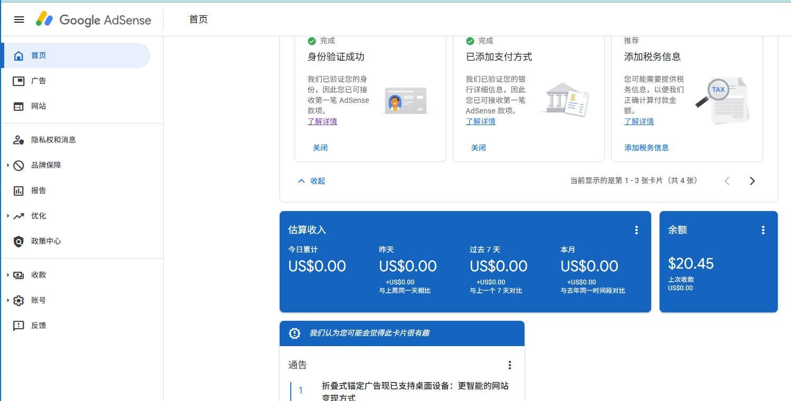791x401 pixels.
Task: Click 今日累计 US$0.00 value
Action: pos(317,266)
